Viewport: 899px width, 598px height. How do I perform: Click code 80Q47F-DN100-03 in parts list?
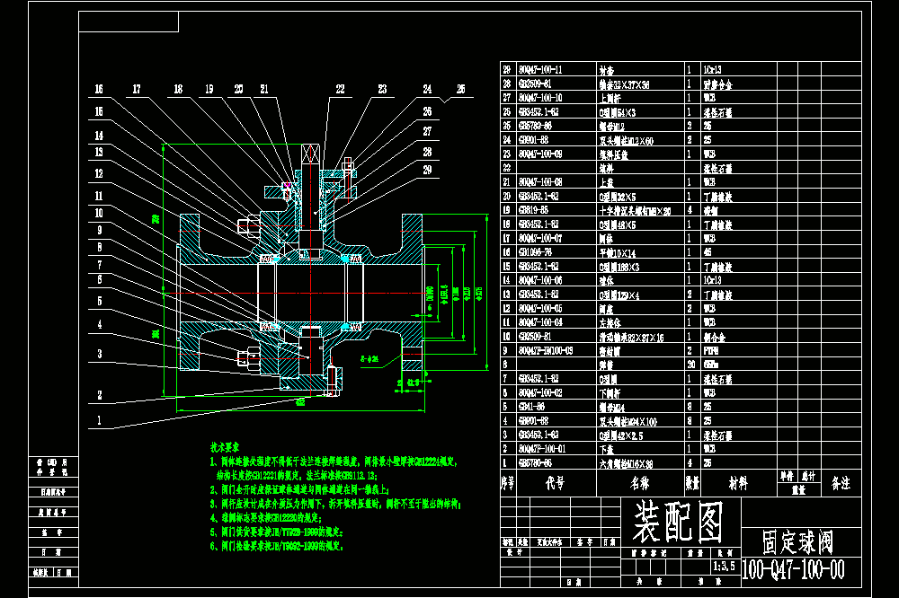[546, 350]
